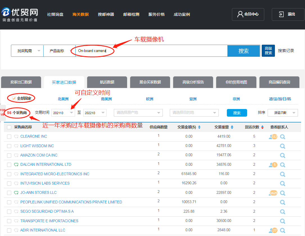
Task: Open 搜索记录 search history link
Action: [x=286, y=51]
